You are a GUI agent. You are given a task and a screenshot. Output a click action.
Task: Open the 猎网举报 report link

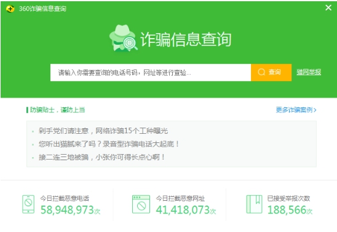pos(309,72)
